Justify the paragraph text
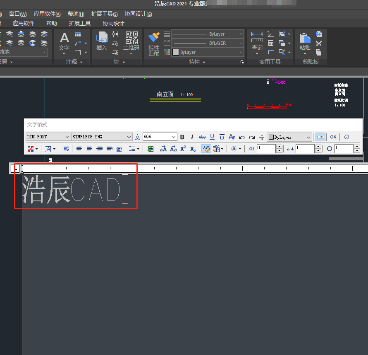 [109, 149]
